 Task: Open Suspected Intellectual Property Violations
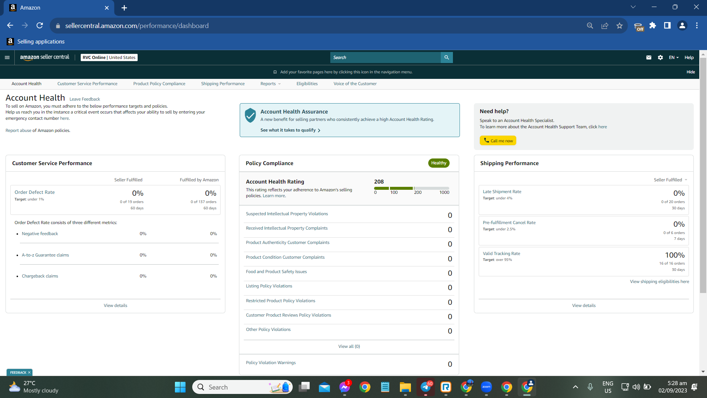pyautogui.click(x=287, y=214)
